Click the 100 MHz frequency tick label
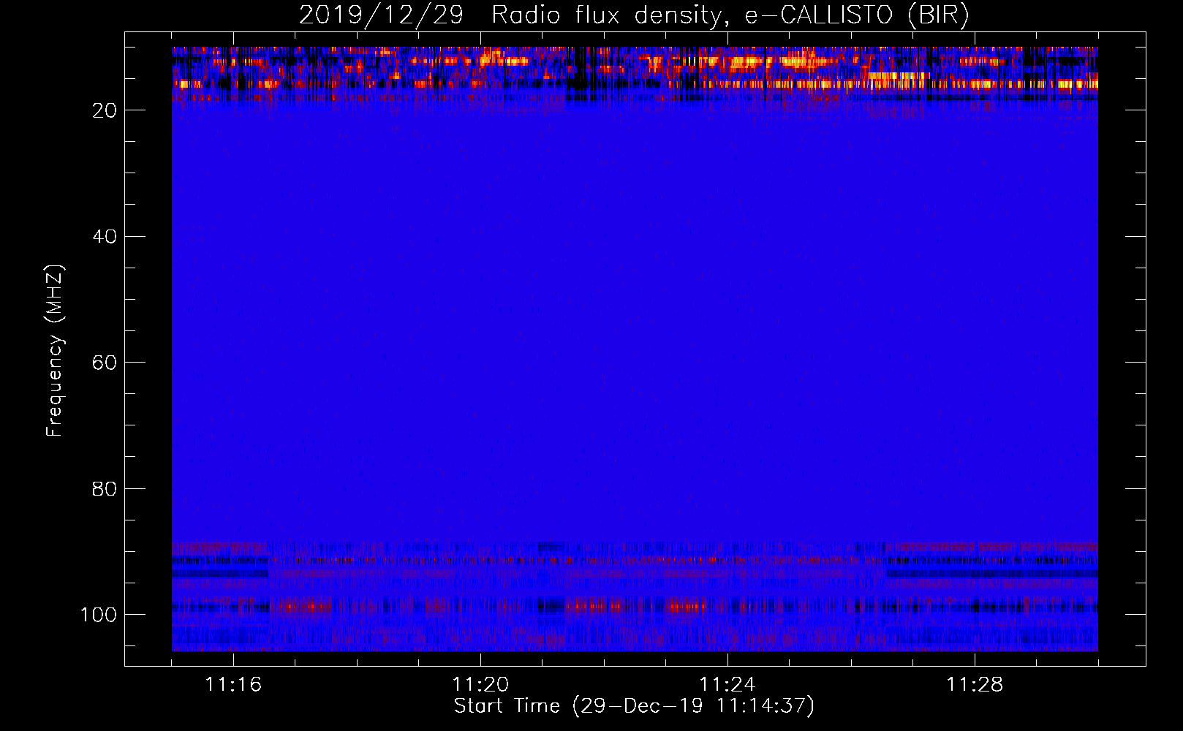Screen dimensions: 1183x731 click(99, 615)
